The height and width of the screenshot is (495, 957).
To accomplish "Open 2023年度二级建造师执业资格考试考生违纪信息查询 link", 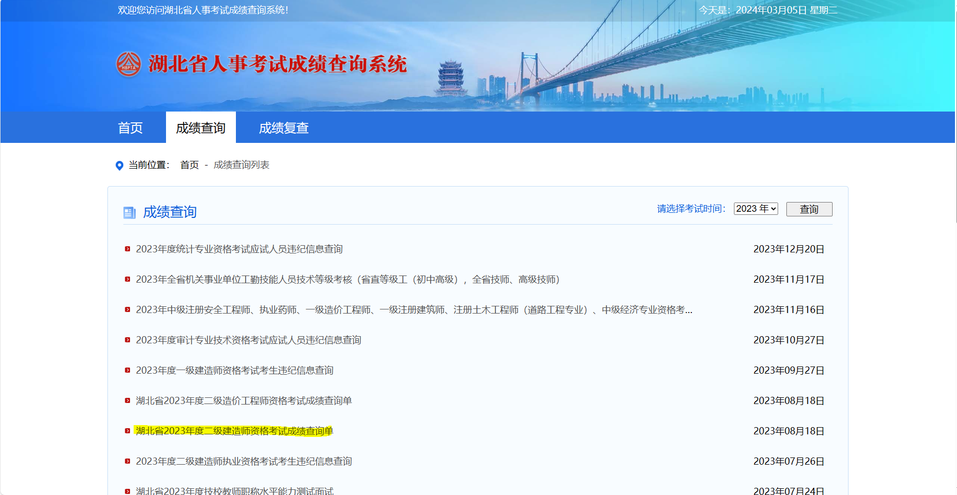I will (244, 462).
